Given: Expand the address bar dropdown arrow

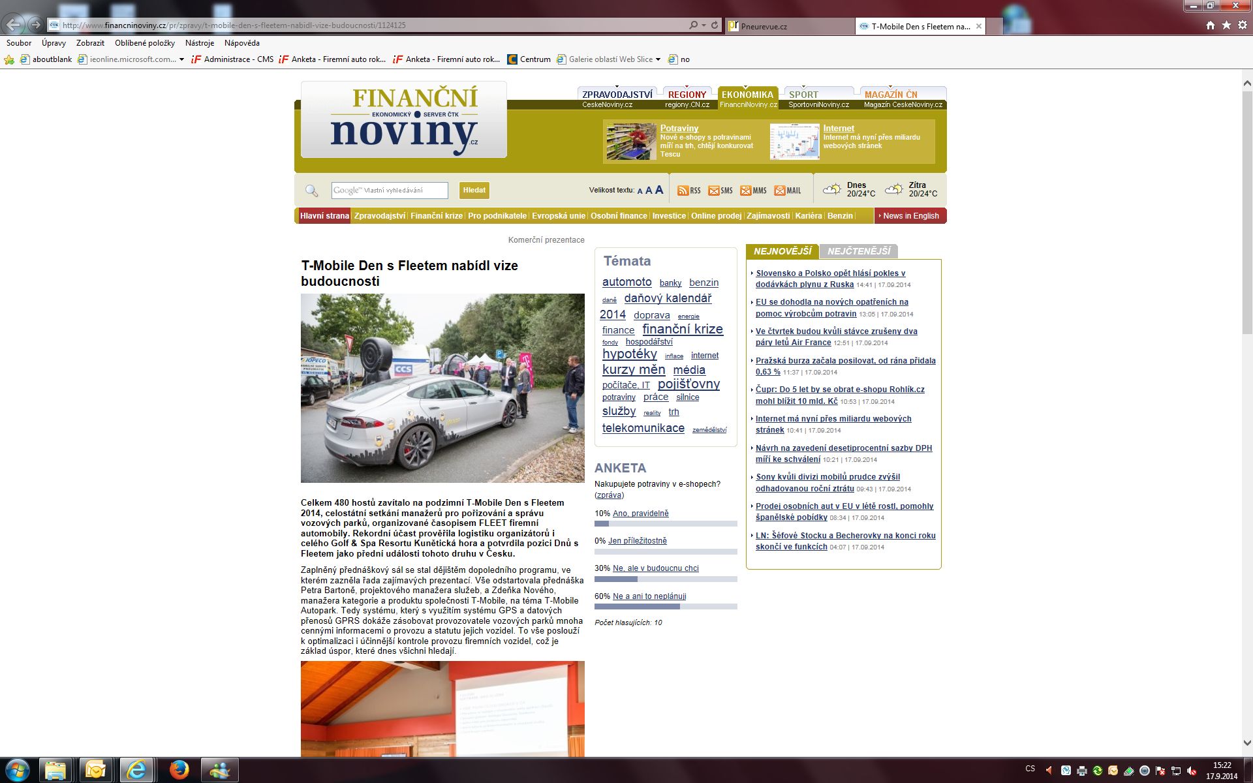Looking at the screenshot, I should pos(704,25).
